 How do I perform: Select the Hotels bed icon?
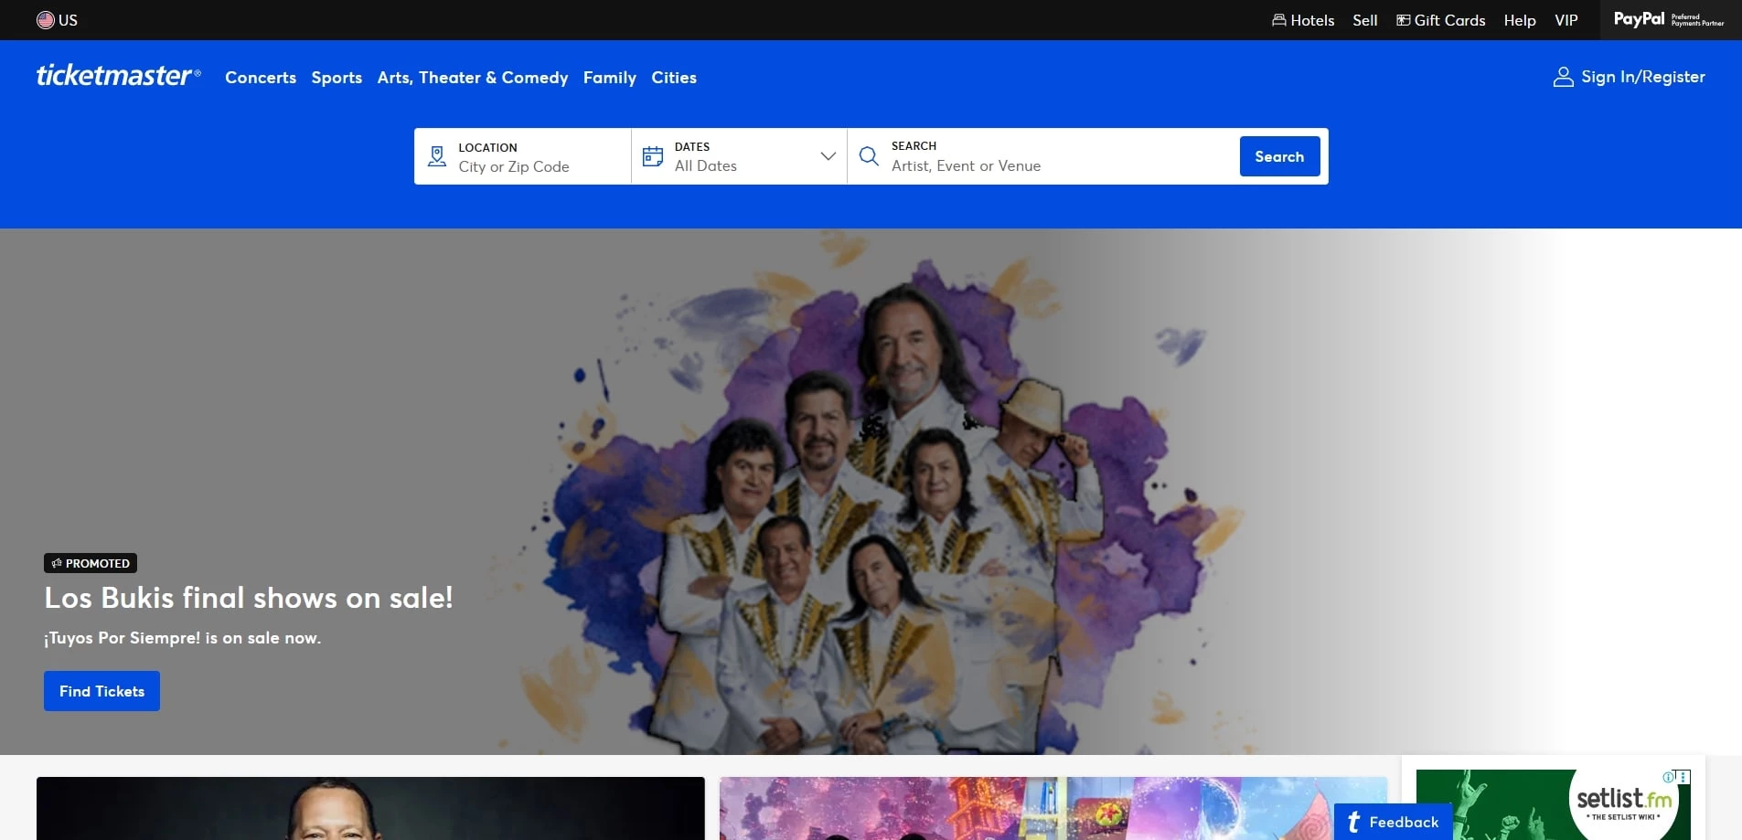coord(1279,19)
